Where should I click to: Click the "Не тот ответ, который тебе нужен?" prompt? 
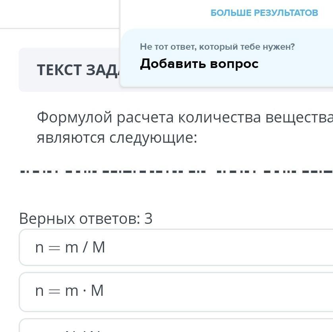pyautogui.click(x=217, y=47)
